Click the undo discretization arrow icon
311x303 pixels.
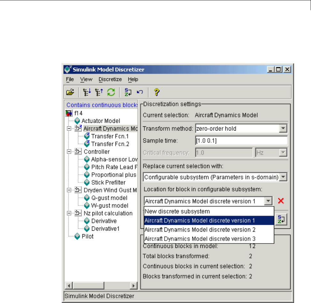pos(140,92)
